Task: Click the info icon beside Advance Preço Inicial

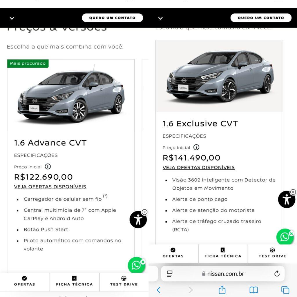Action: pos(48,166)
